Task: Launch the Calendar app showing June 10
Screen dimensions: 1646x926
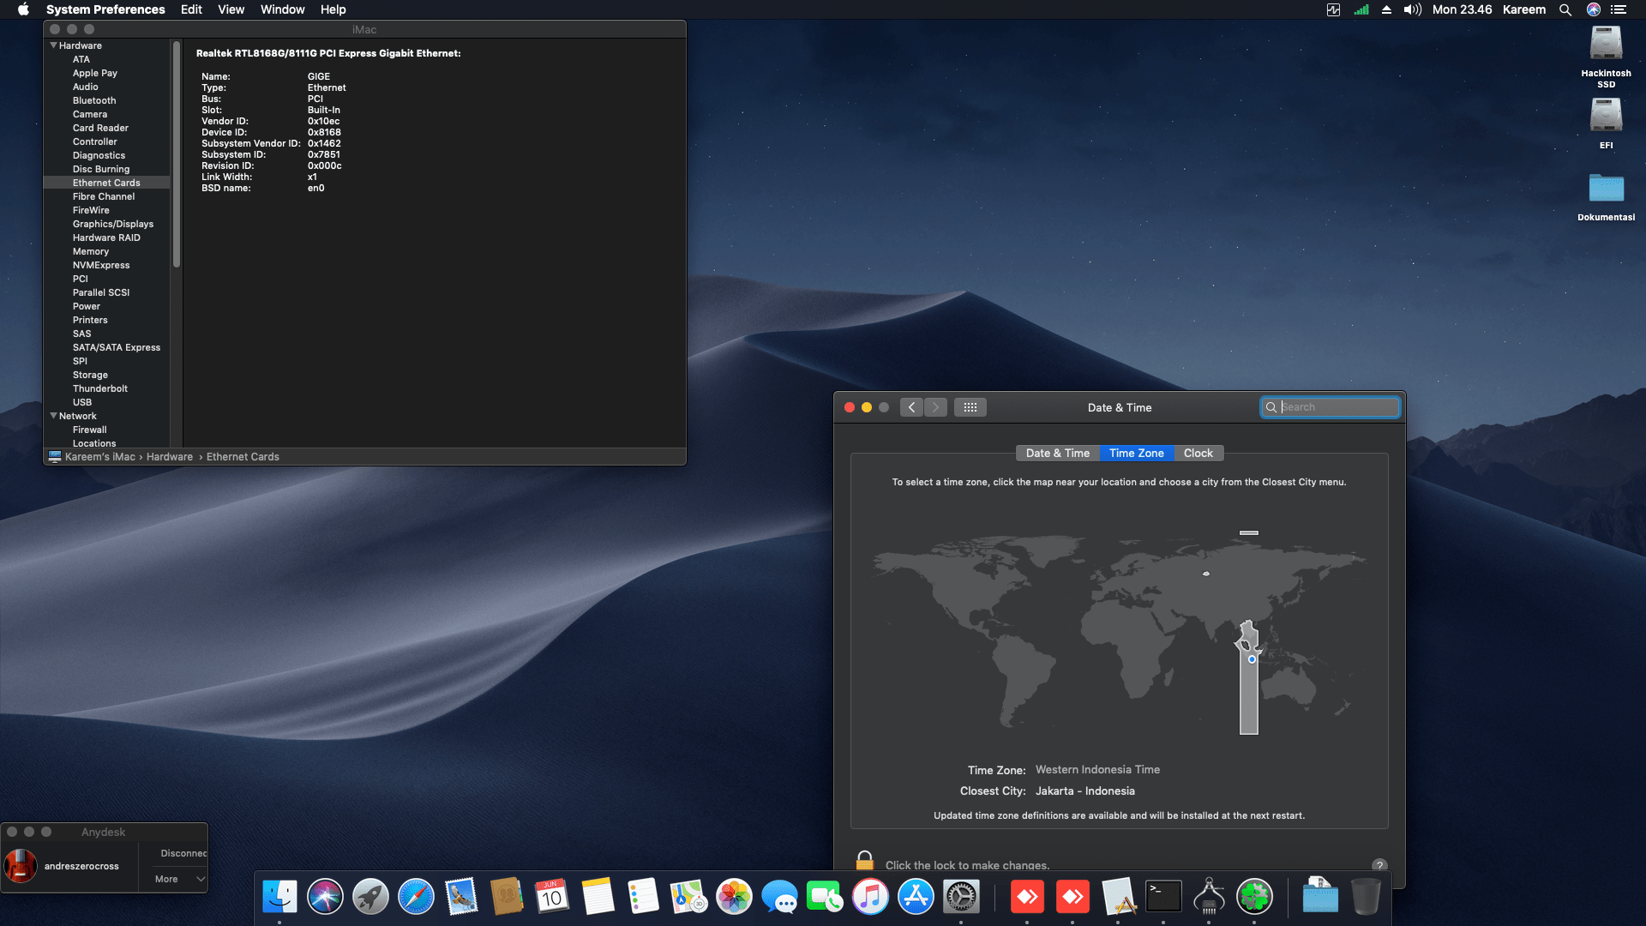Action: [x=553, y=896]
